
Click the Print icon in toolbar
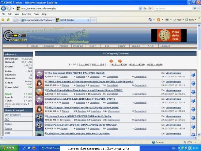click(167, 20)
